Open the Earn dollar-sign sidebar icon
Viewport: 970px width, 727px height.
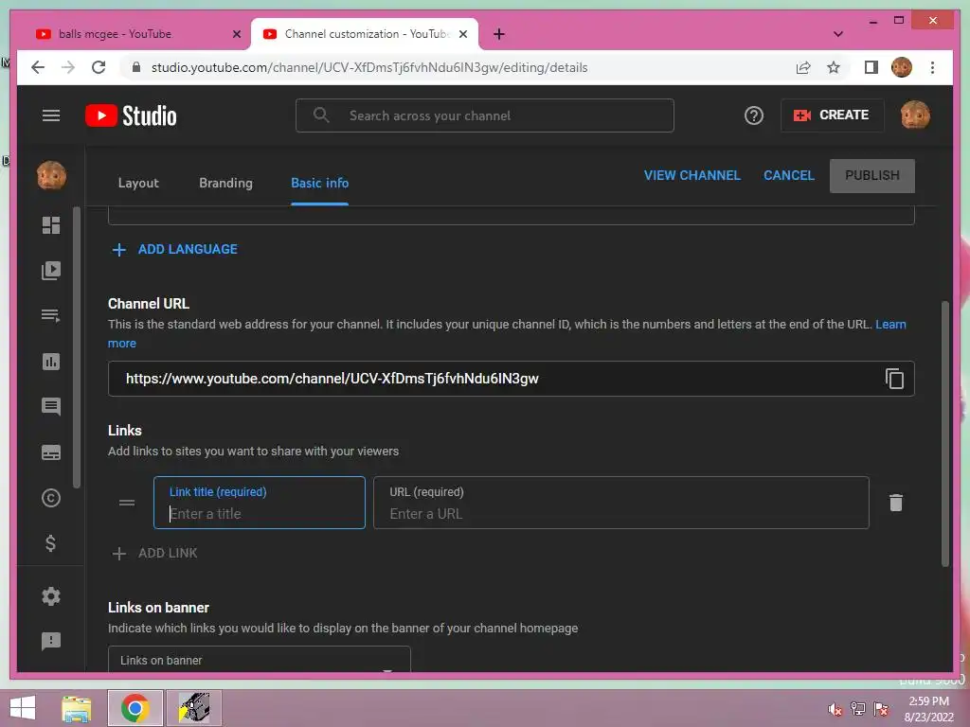(x=51, y=543)
